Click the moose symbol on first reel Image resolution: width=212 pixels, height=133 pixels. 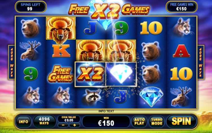pos(30,50)
